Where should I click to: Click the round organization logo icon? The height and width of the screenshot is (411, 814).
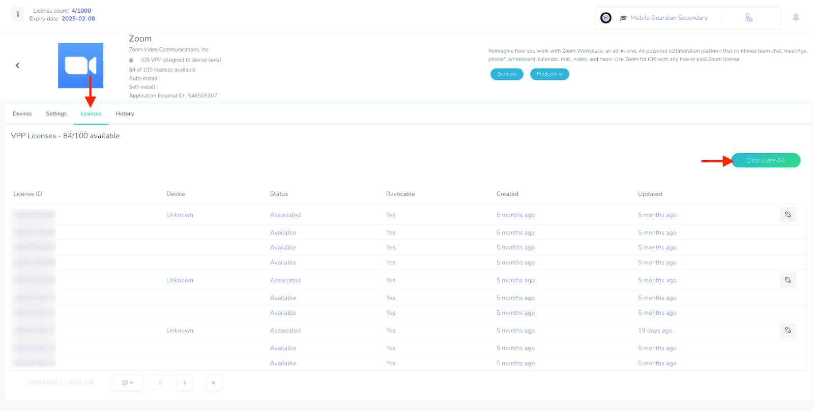[606, 18]
